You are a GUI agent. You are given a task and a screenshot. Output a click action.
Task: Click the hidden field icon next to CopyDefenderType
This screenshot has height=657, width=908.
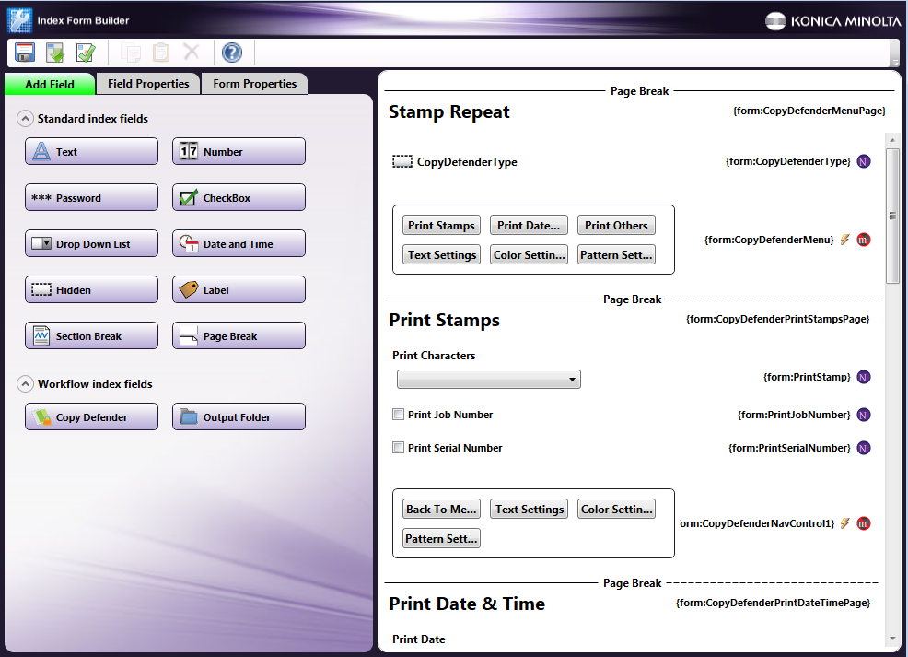[x=402, y=161]
